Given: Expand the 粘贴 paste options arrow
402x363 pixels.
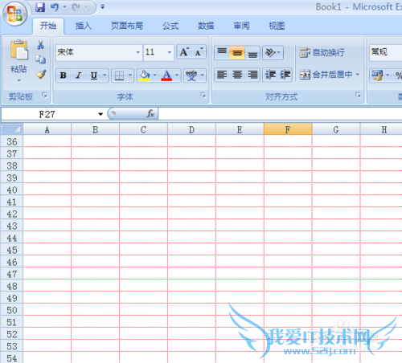Looking at the screenshot, I should click(18, 80).
